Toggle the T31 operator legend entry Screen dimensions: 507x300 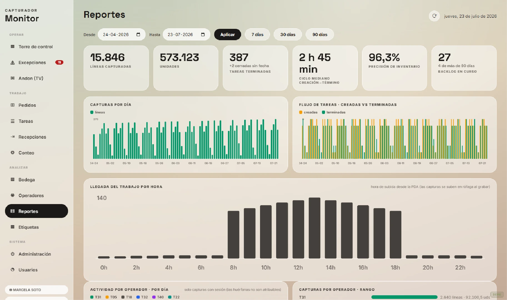[x=96, y=297]
